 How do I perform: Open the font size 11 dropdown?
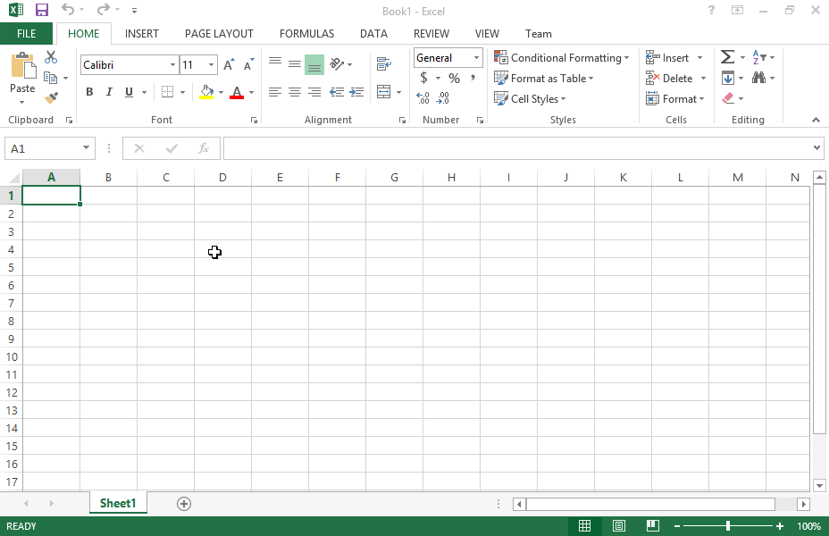(211, 65)
